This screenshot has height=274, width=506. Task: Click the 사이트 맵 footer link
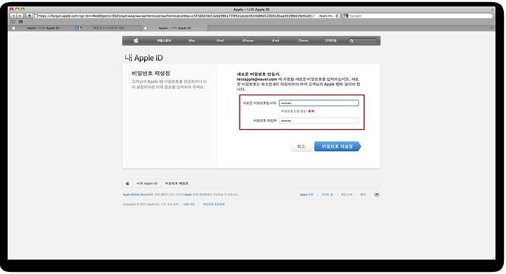click(x=327, y=195)
